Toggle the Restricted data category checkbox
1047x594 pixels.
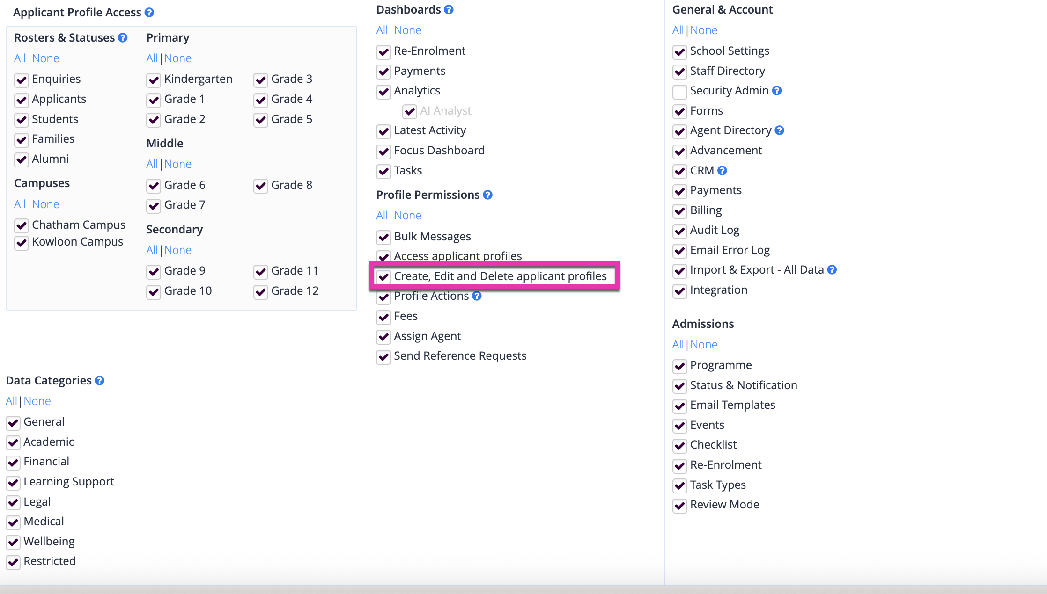click(x=13, y=562)
